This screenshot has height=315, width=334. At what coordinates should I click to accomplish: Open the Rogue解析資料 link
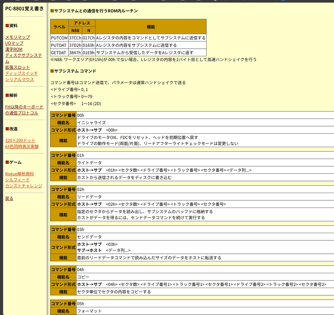click(x=19, y=174)
